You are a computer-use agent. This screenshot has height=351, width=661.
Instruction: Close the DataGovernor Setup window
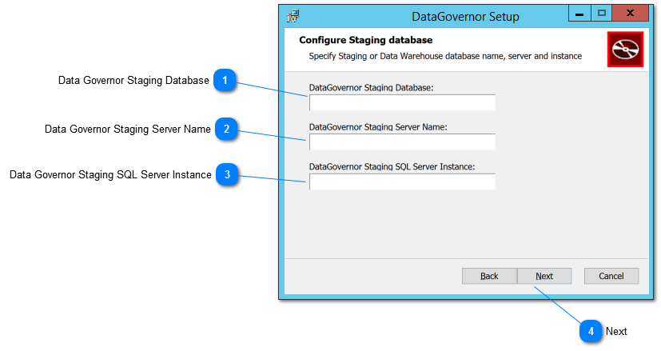pyautogui.click(x=630, y=14)
